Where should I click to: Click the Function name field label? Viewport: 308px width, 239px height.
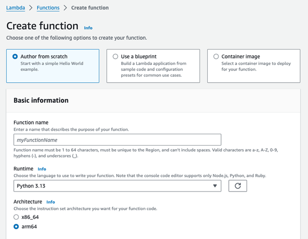pos(31,123)
